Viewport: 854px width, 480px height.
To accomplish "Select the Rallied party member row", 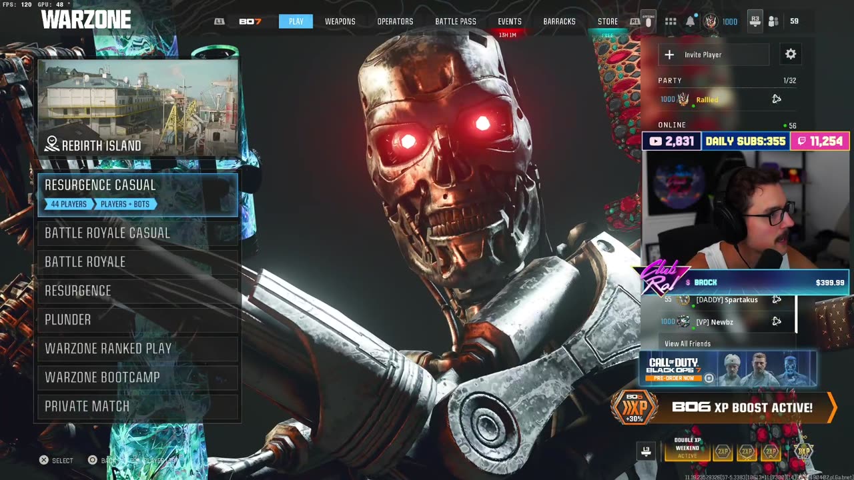I will [x=727, y=99].
